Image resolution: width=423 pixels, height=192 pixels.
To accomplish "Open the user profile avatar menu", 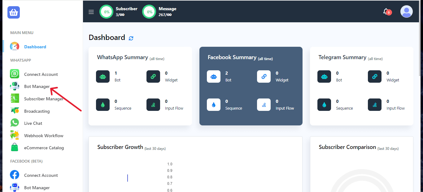I will click(406, 12).
